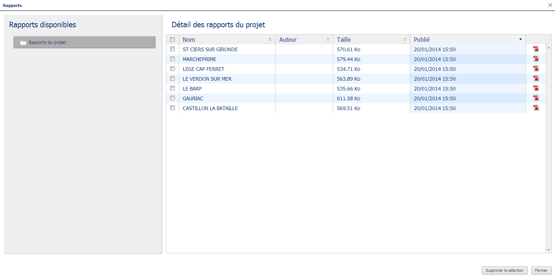The image size is (555, 278).
Task: Click the scrollbar down arrow of the table
Action: (548, 250)
